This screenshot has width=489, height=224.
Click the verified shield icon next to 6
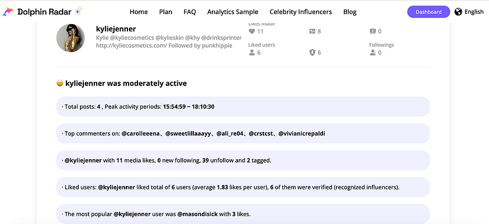click(312, 53)
